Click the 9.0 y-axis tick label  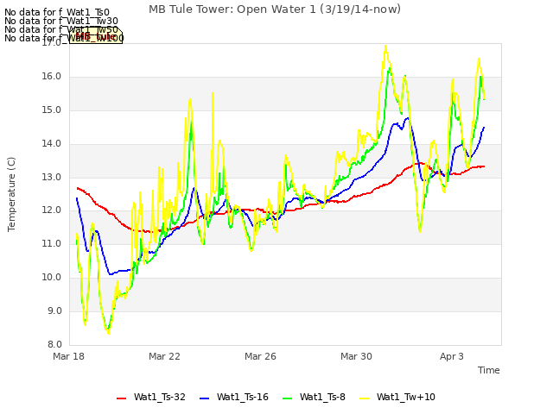[54, 310]
